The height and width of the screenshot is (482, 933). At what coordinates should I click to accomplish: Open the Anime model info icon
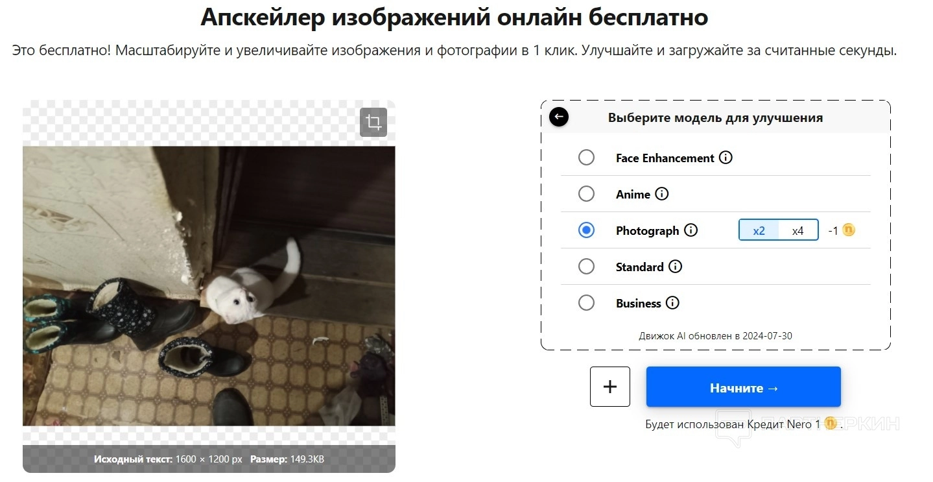point(662,194)
